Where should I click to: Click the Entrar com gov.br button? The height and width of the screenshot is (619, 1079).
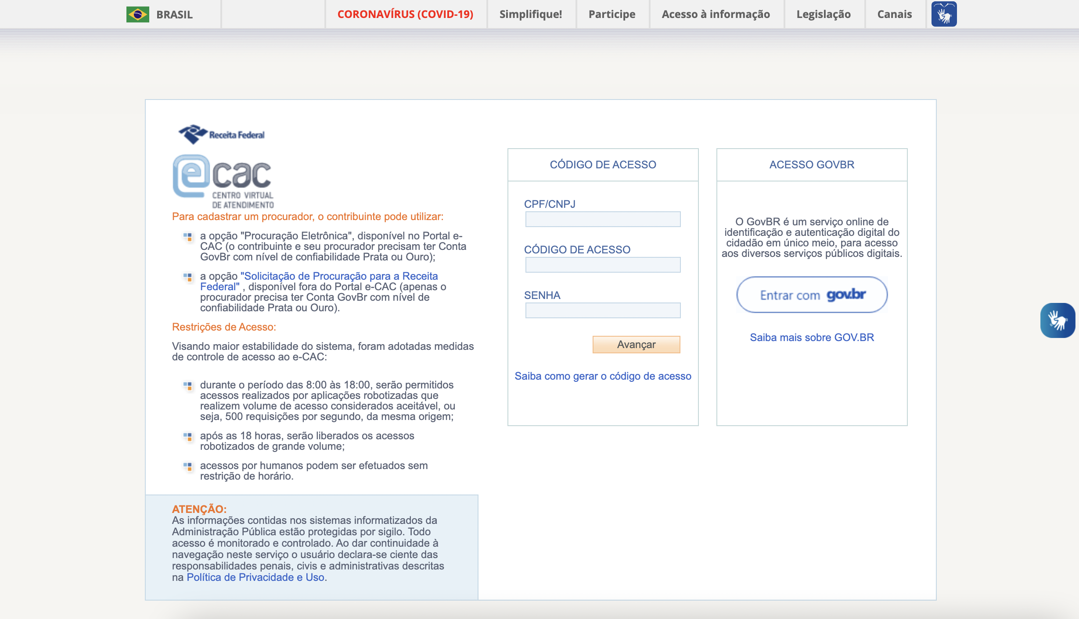(x=812, y=295)
